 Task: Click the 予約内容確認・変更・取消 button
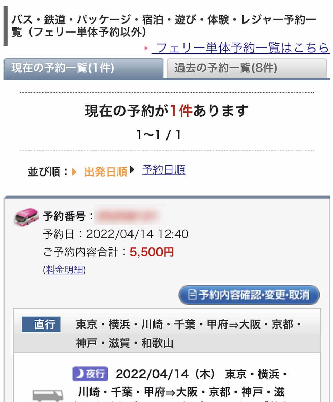tap(249, 295)
